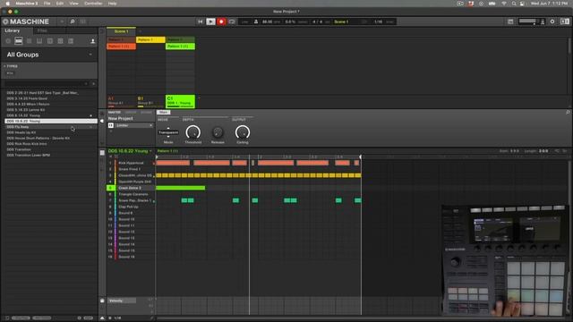Select the green Pattern 1 (1) block
Image resolution: width=573 pixels, height=322 pixels.
[181, 47]
